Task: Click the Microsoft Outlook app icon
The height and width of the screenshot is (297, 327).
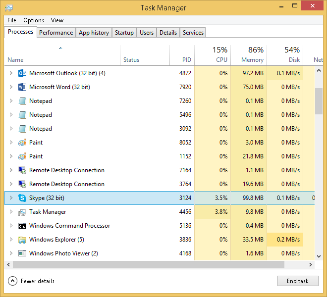Action: [22, 73]
